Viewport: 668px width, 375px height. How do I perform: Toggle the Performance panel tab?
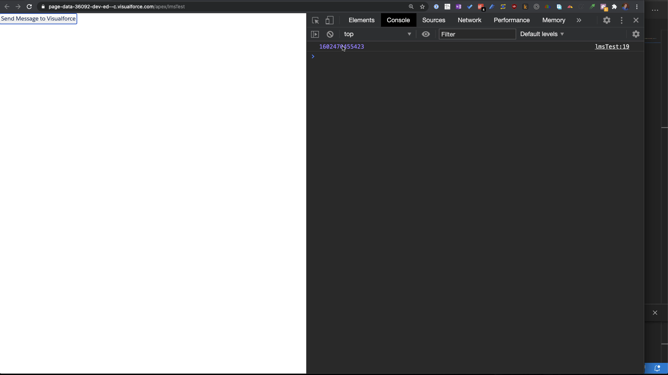point(511,20)
